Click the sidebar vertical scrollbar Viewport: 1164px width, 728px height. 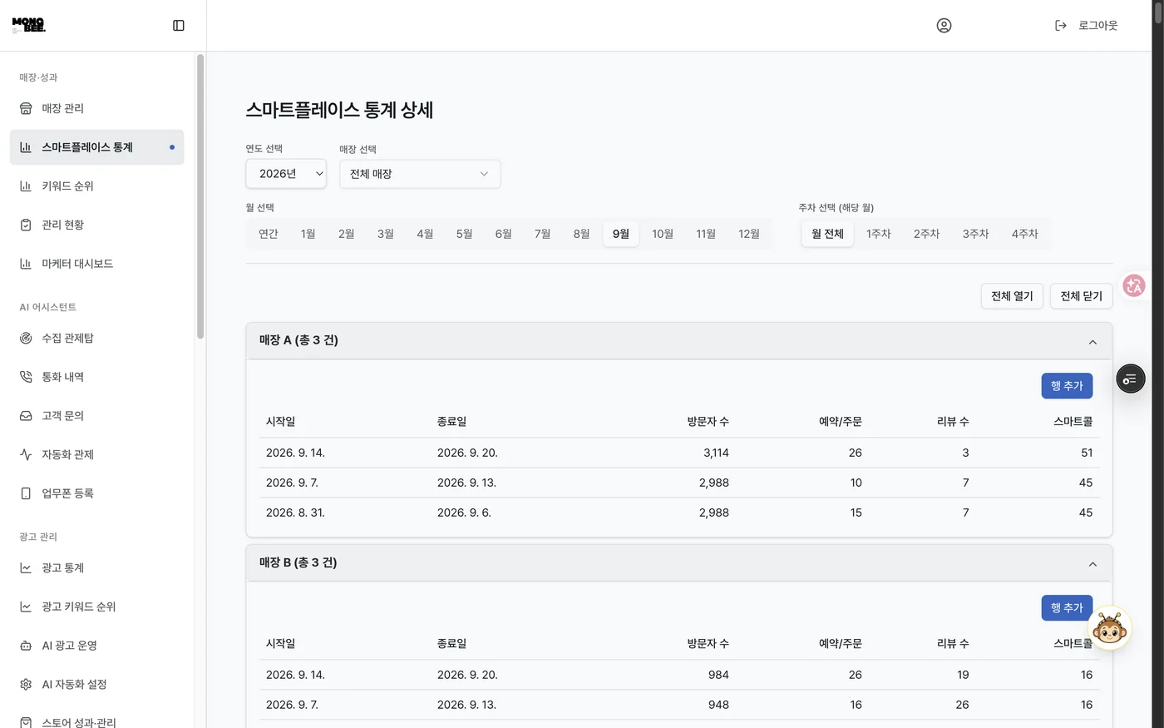200,196
